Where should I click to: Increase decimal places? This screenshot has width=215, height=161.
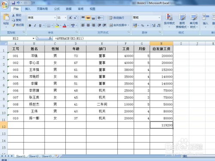tap(154, 25)
